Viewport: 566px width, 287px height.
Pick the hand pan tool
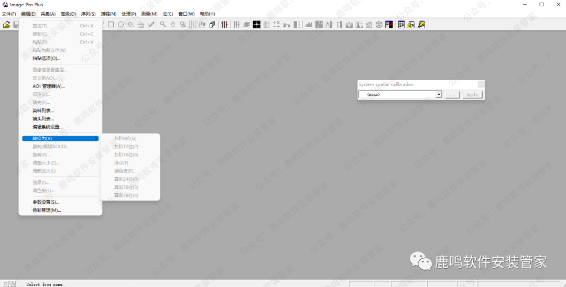(x=172, y=25)
